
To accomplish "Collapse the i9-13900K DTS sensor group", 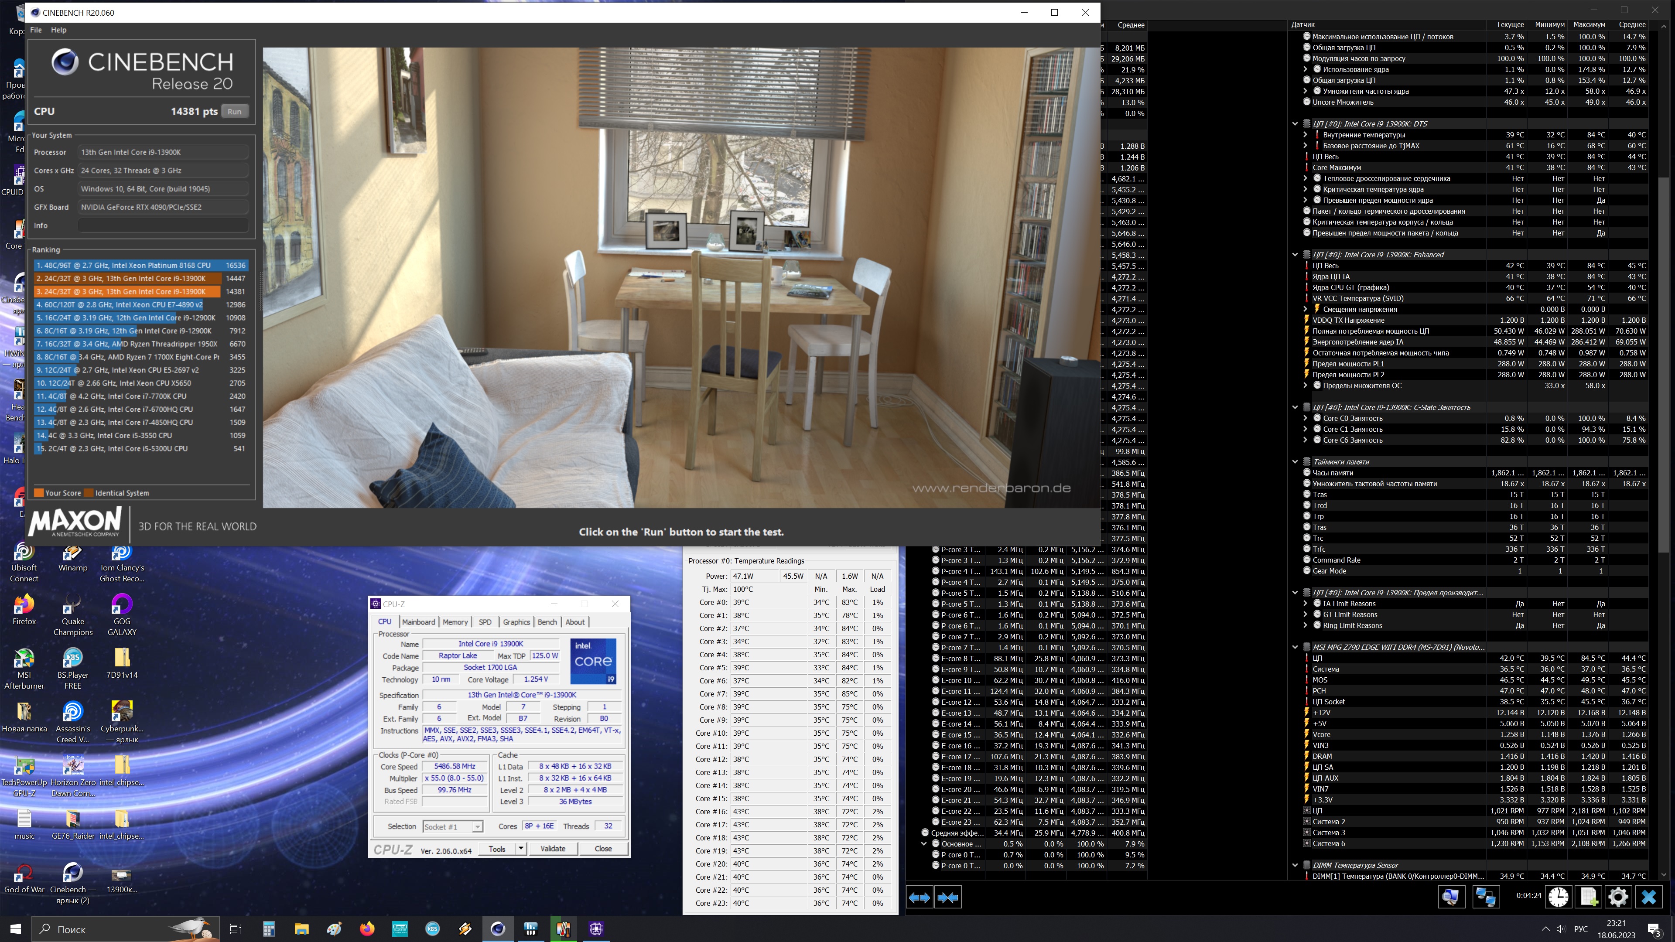I will [1295, 123].
